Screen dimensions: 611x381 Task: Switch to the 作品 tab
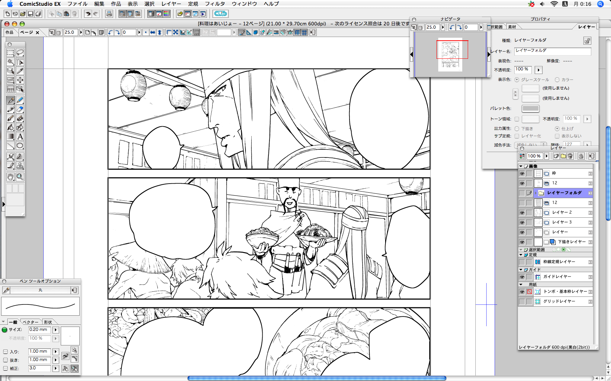coord(9,32)
